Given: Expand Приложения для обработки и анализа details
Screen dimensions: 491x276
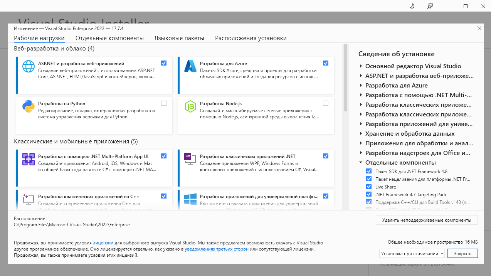Looking at the screenshot, I should coord(361,143).
